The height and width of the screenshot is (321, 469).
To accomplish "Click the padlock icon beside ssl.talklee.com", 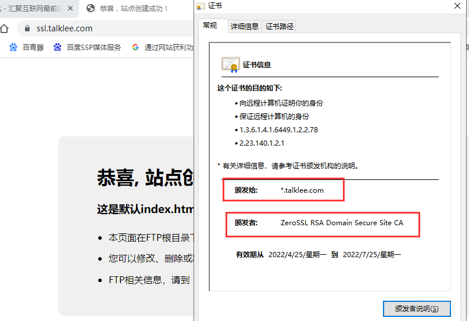I will (x=27, y=28).
